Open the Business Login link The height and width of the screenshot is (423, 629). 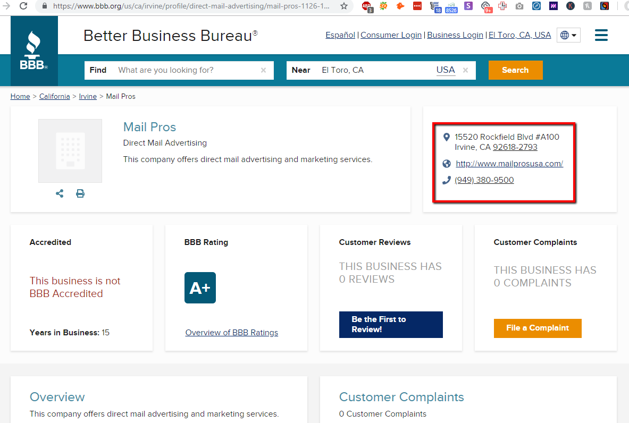(455, 35)
